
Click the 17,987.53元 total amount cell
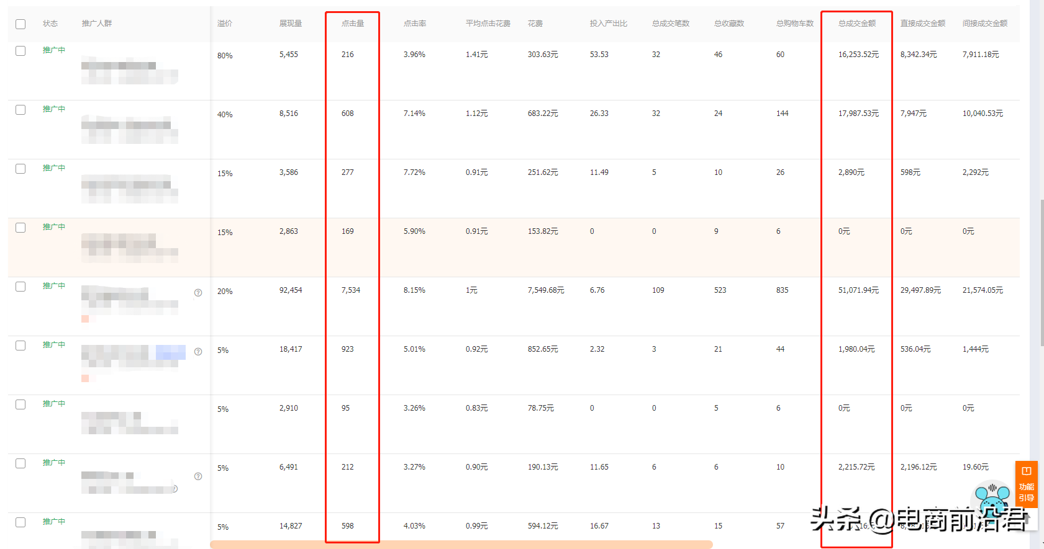pyautogui.click(x=859, y=114)
